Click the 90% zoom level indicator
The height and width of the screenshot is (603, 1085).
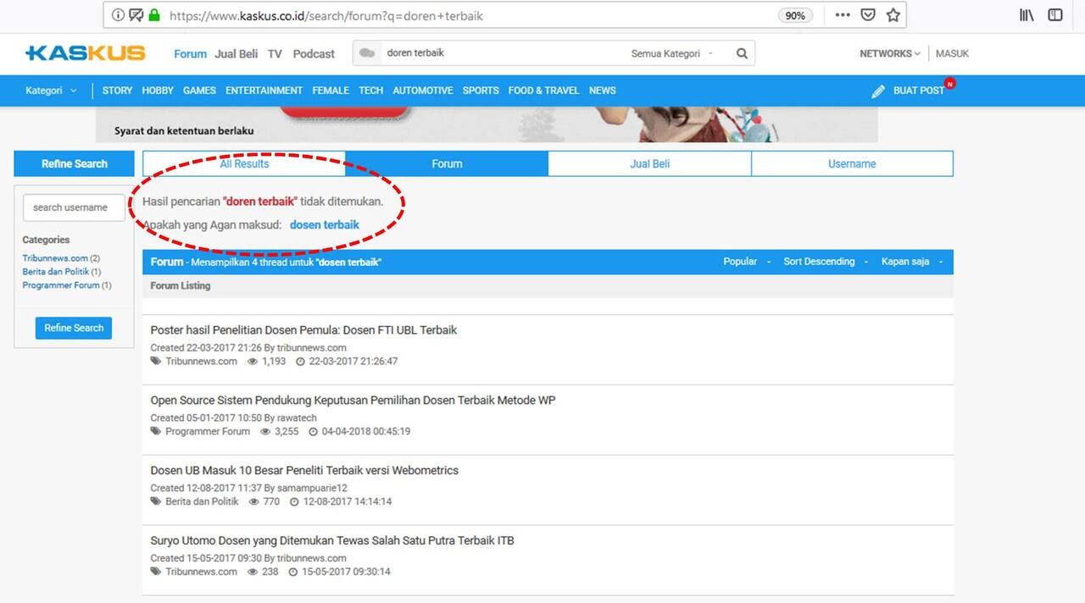[795, 15]
